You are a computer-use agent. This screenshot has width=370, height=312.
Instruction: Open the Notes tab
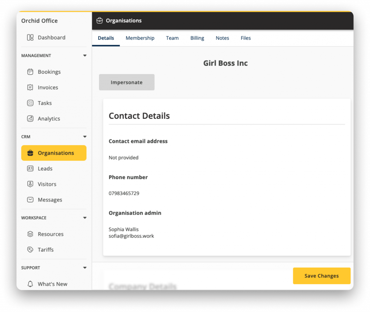pyautogui.click(x=222, y=38)
